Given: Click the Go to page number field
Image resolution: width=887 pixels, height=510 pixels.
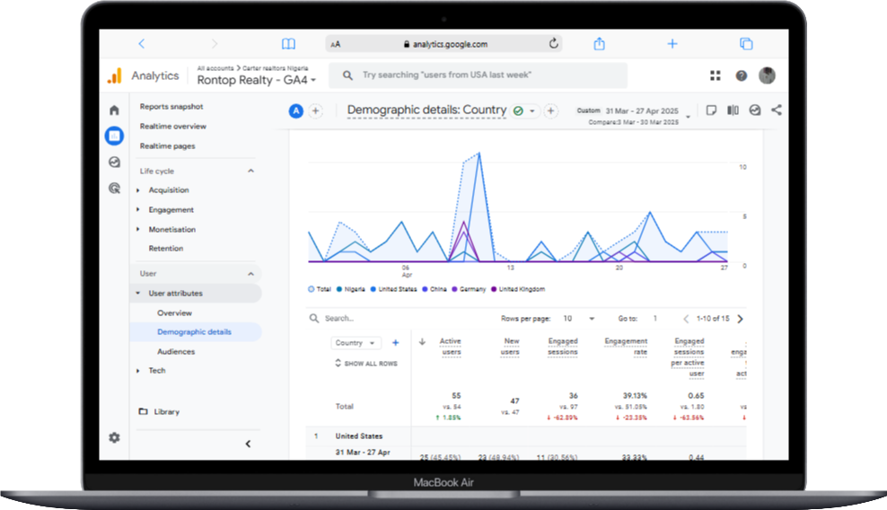Looking at the screenshot, I should 655,319.
